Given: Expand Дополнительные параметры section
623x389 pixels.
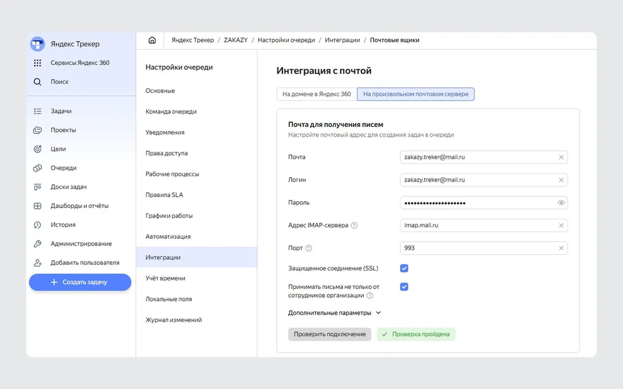Looking at the screenshot, I should (334, 313).
